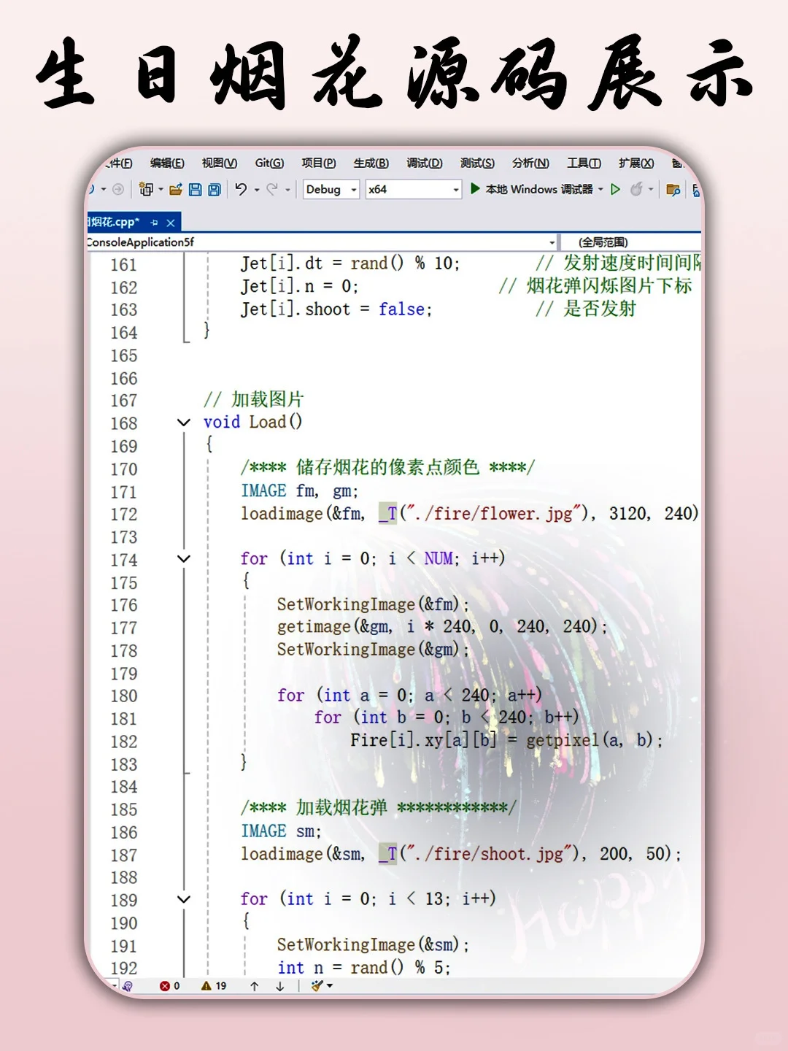Click the "Jet[i].shoot = false;" line
Viewport: 788px width, 1051px height.
[336, 309]
